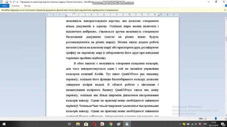Click the zoom in plus button
The image size is (227, 127).
pyautogui.click(x=226, y=119)
